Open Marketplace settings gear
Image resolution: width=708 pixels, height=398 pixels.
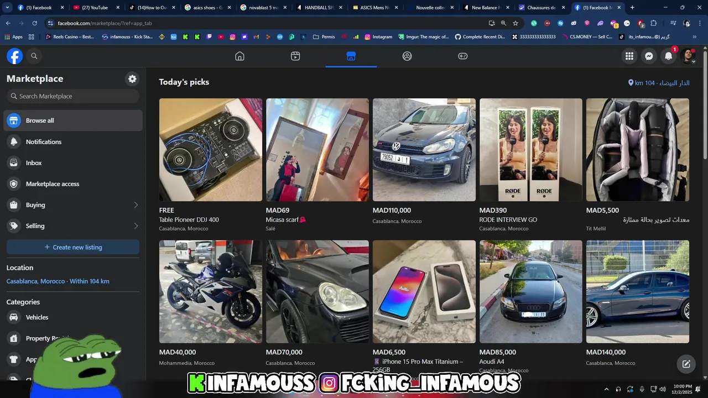coord(132,78)
